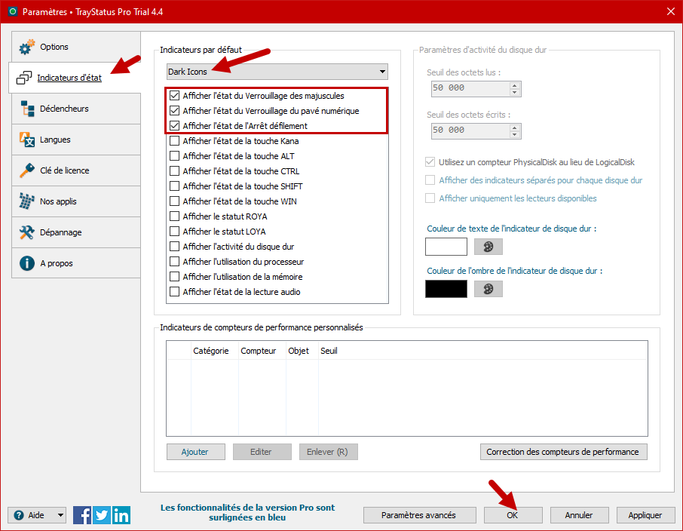This screenshot has width=683, height=531.
Task: Open the Clé de licence tab
Action: (x=76, y=170)
